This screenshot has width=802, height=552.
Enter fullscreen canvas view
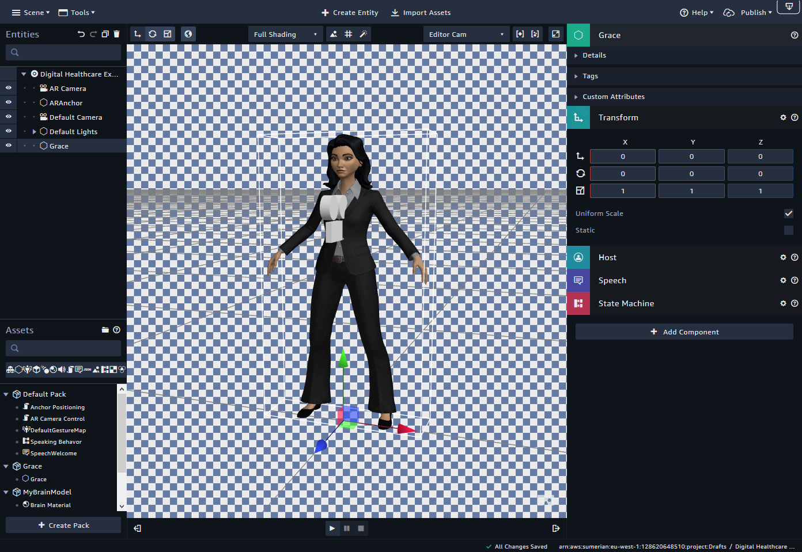[x=556, y=34]
